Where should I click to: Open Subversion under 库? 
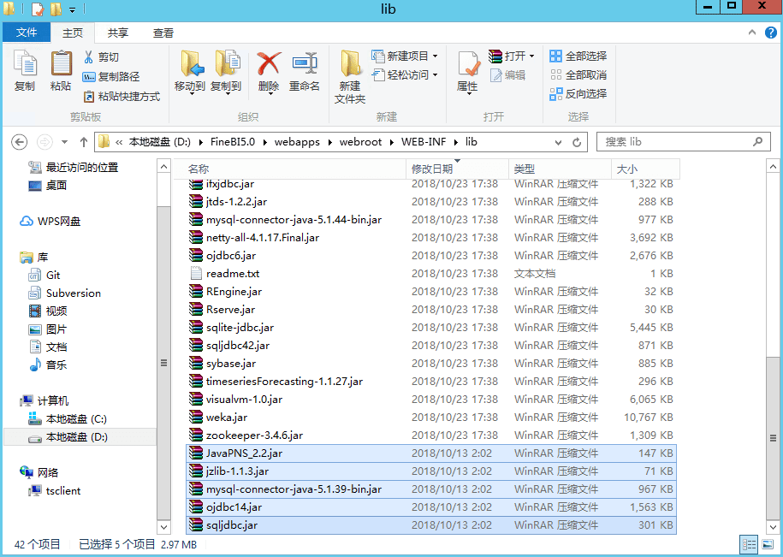[74, 293]
